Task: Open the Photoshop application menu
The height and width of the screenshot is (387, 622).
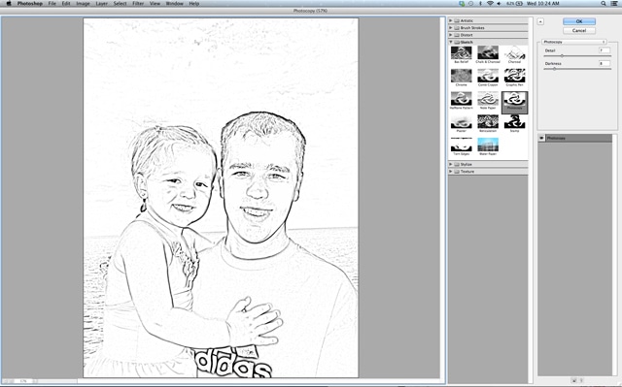Action: (x=30, y=3)
